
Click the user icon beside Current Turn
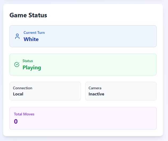[x=17, y=36]
